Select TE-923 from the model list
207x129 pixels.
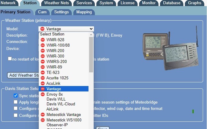click(64, 72)
